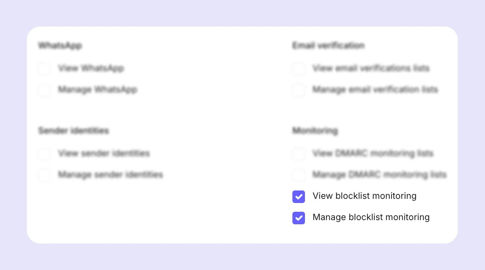The width and height of the screenshot is (485, 270).
Task: Check Manage sender identities
Action: [x=44, y=175]
